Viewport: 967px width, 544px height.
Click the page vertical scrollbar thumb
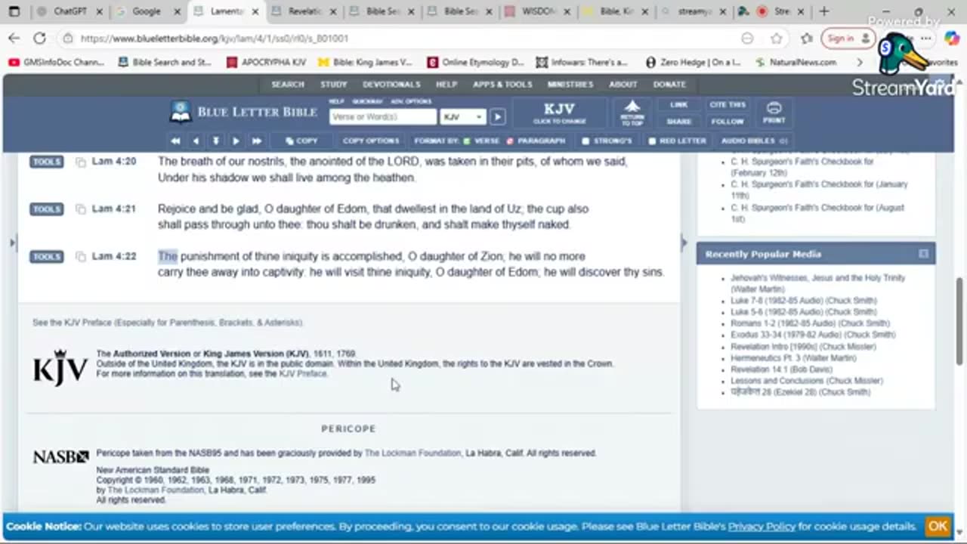[959, 321]
